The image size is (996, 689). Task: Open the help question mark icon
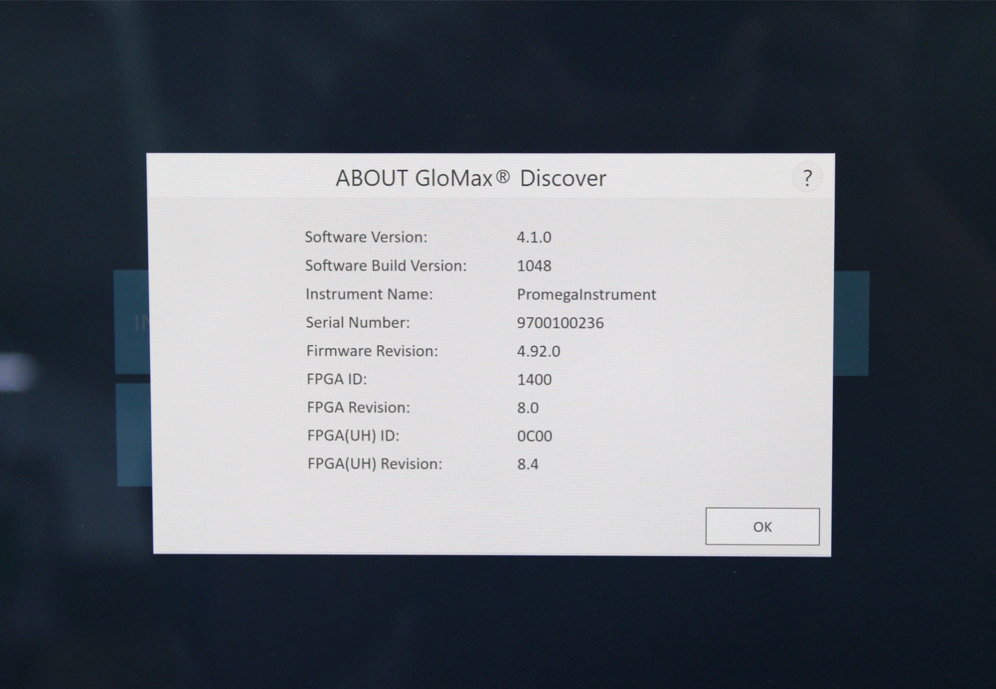click(x=807, y=178)
